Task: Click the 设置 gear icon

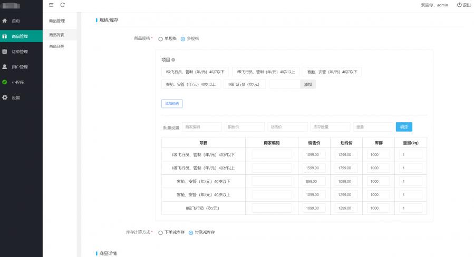Action: coord(5,97)
